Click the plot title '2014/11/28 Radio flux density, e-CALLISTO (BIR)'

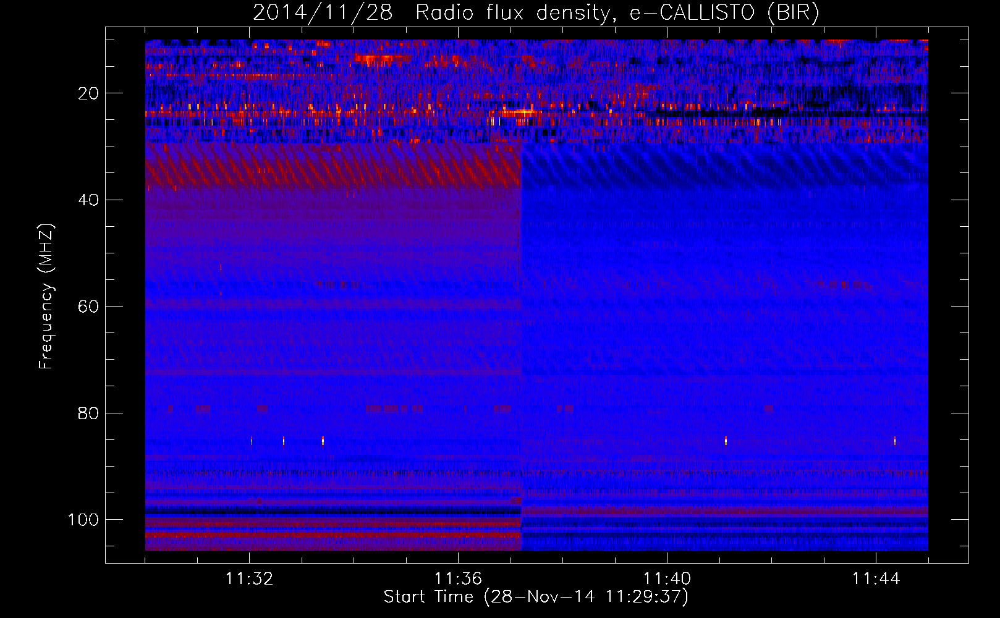point(536,13)
